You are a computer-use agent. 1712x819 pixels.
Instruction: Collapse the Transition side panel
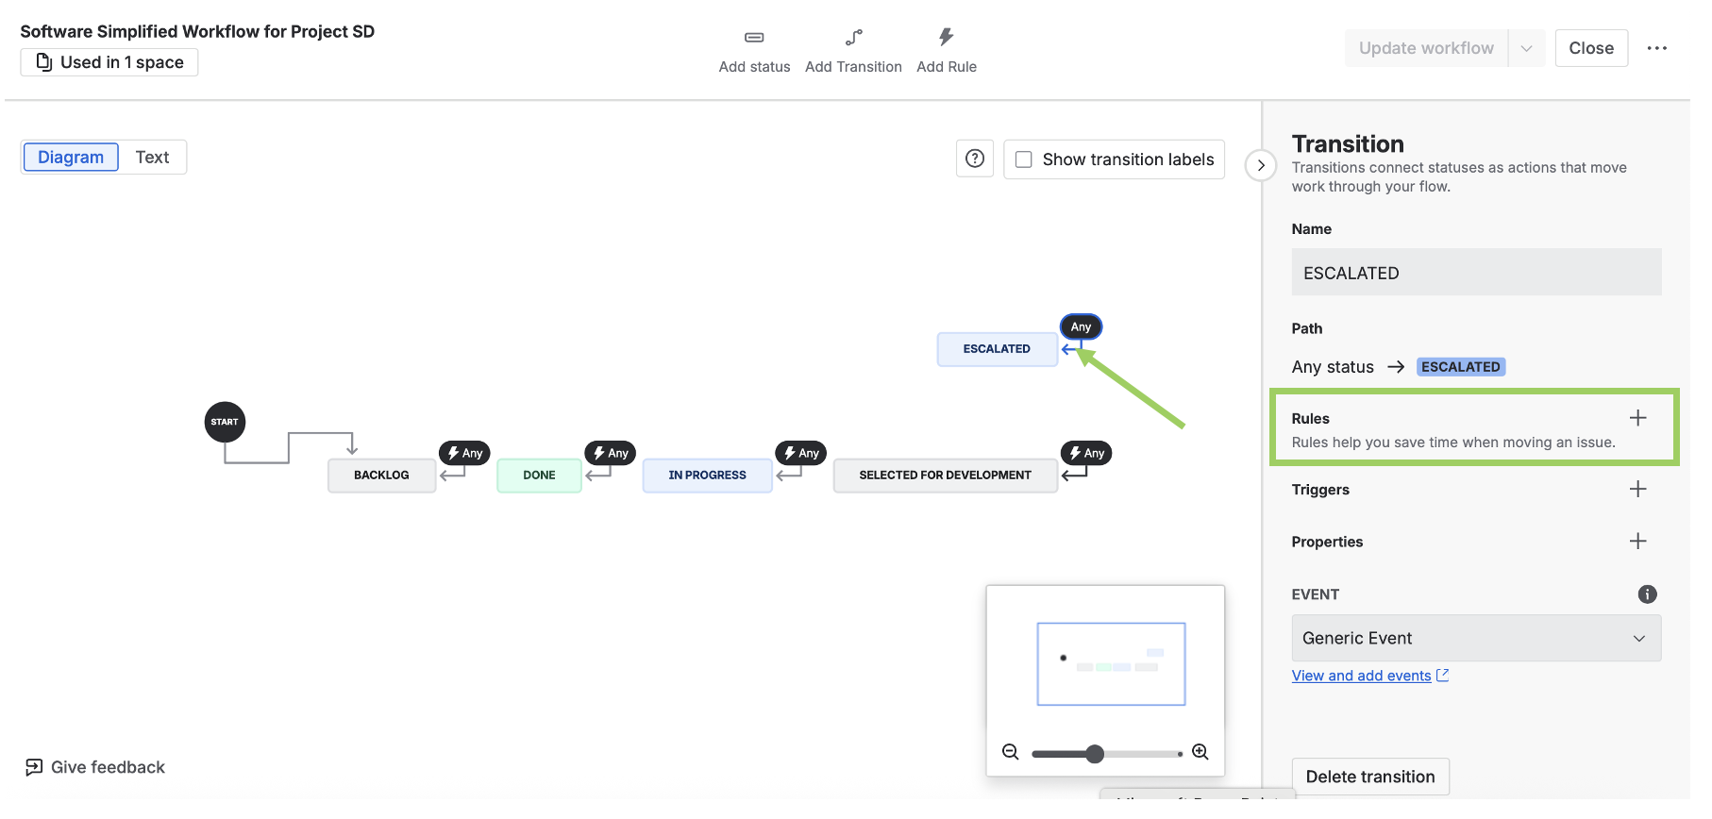tap(1261, 165)
